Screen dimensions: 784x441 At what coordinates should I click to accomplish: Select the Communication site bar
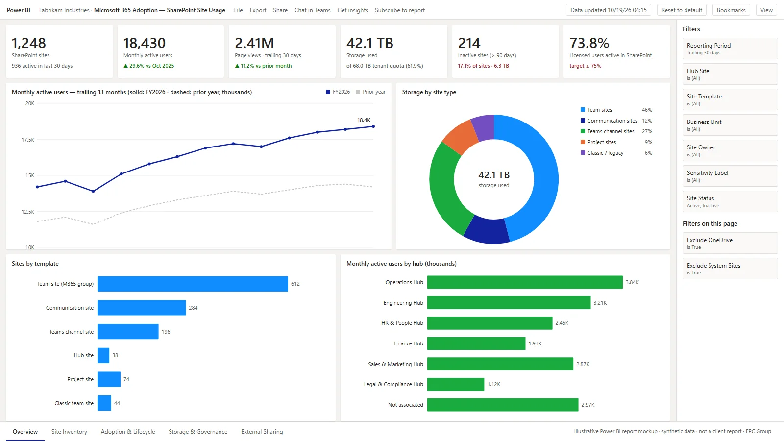tap(142, 308)
